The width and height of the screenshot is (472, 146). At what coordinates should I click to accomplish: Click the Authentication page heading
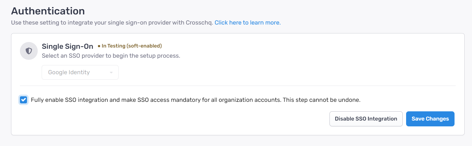[48, 11]
